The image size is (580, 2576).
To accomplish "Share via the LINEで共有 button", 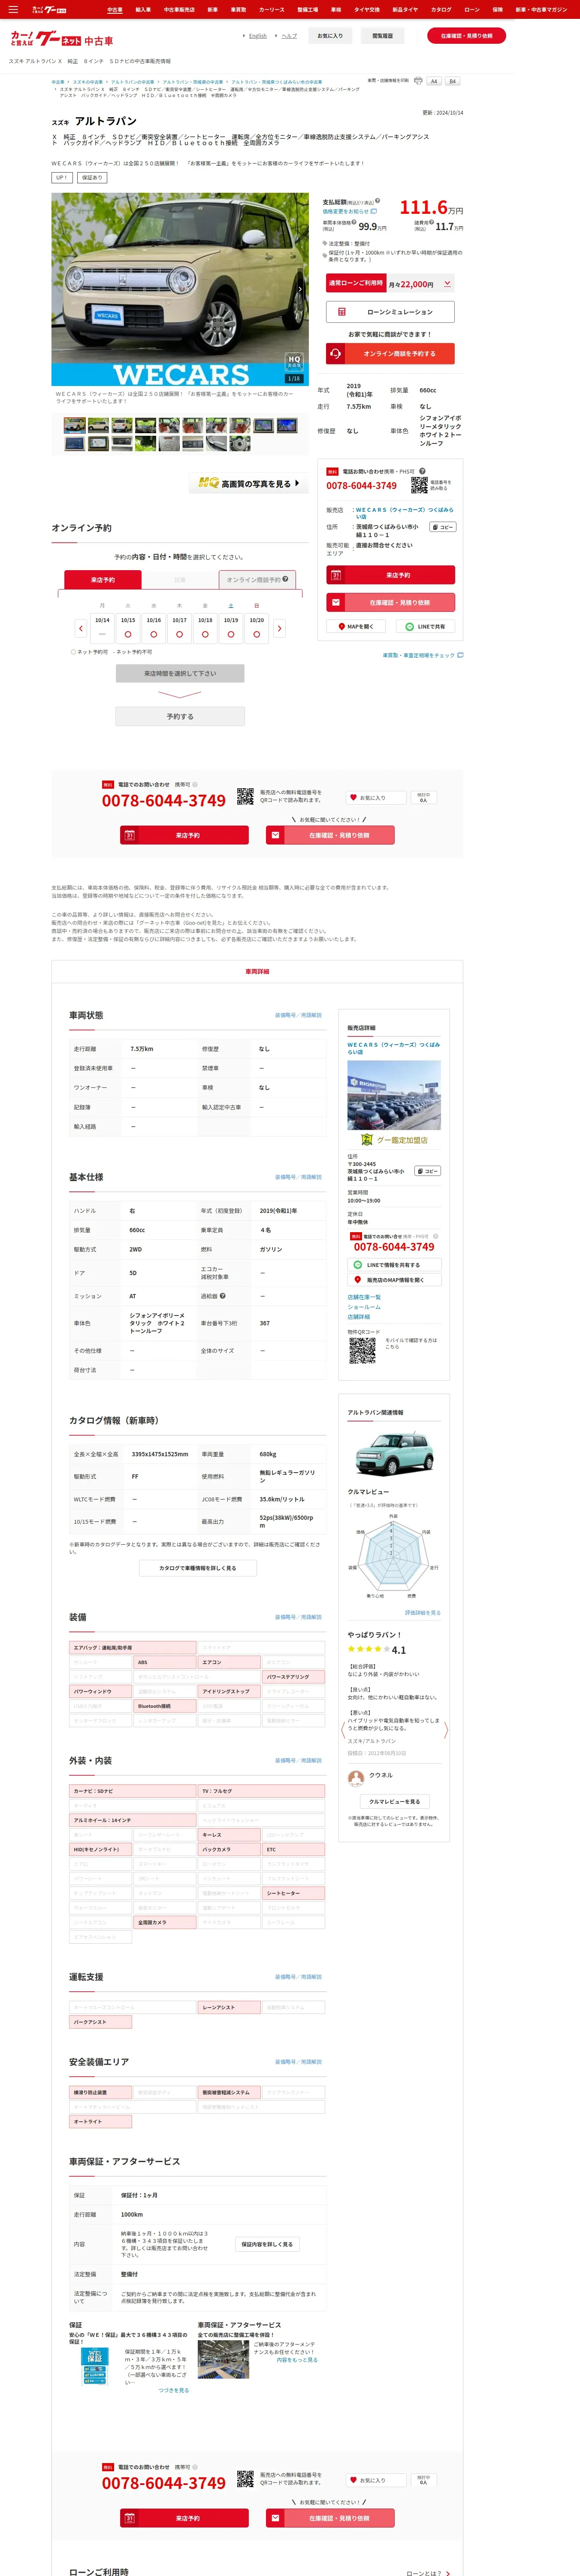I will (x=425, y=627).
